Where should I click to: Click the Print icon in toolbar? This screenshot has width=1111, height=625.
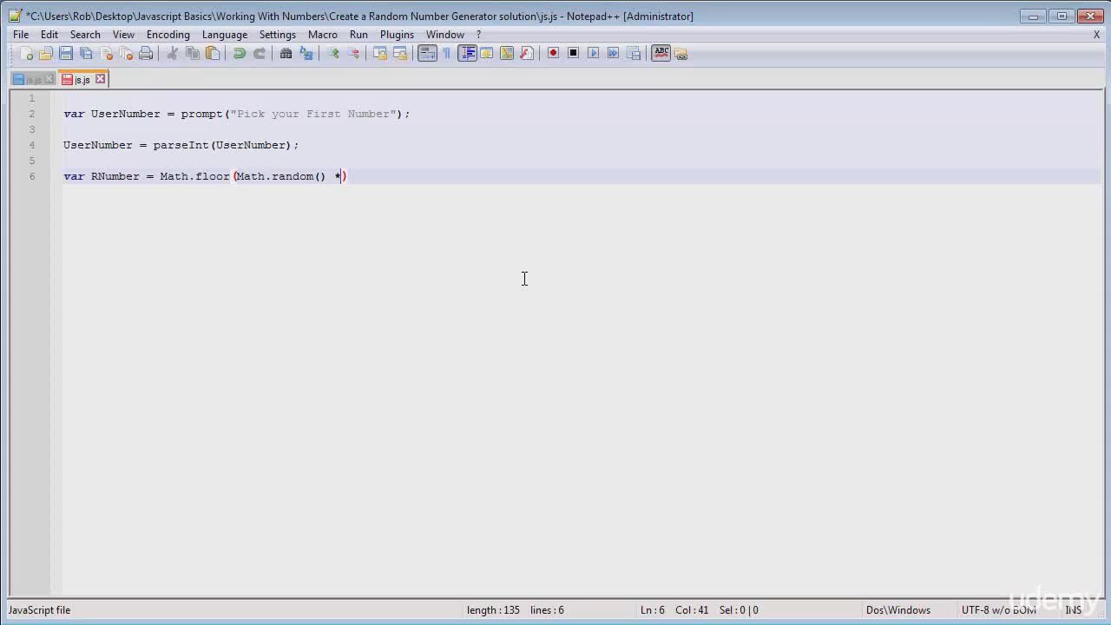point(146,54)
